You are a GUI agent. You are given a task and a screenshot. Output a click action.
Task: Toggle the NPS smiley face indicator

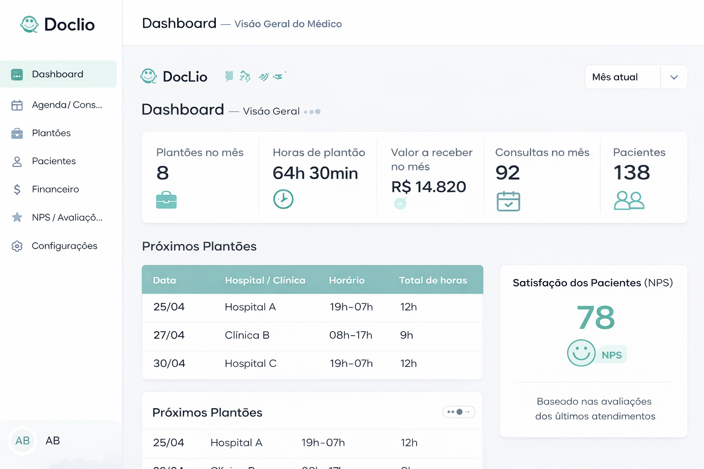[581, 354]
